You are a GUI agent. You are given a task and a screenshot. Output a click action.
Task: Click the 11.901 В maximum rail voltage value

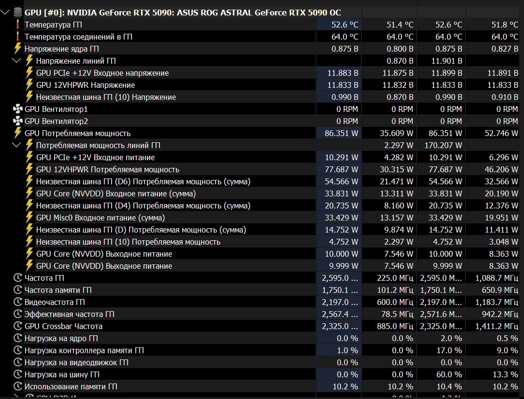447,61
